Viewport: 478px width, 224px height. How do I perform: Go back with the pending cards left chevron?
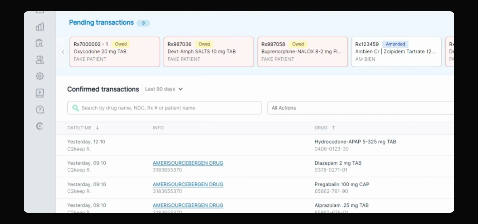coord(63,52)
